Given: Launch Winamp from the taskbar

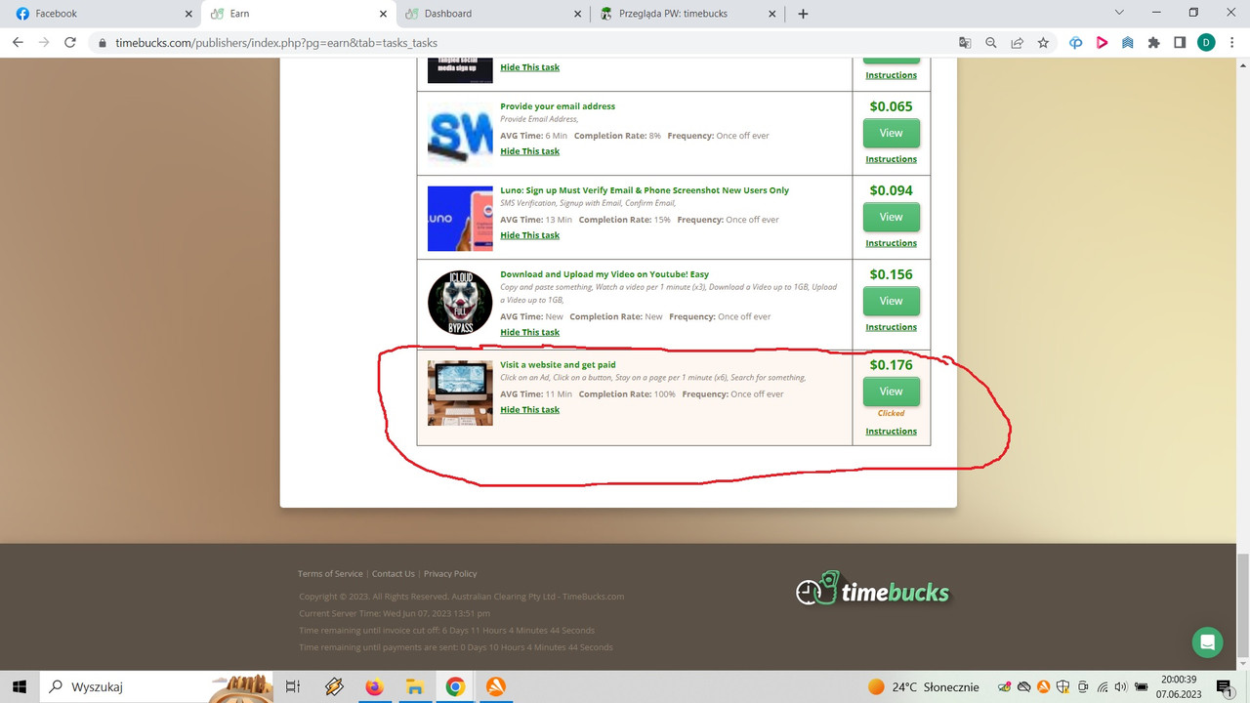Looking at the screenshot, I should (x=334, y=686).
